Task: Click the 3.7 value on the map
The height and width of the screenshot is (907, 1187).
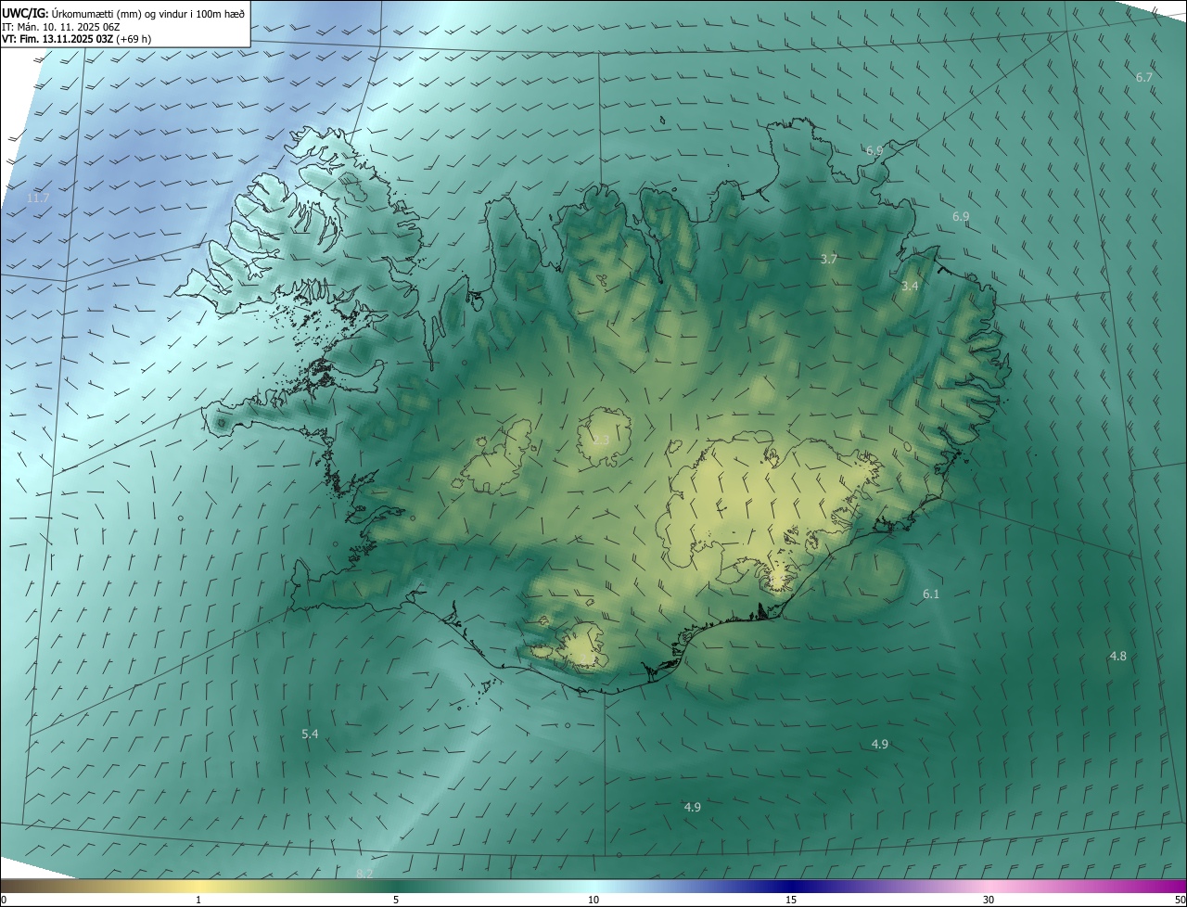Action: (829, 259)
